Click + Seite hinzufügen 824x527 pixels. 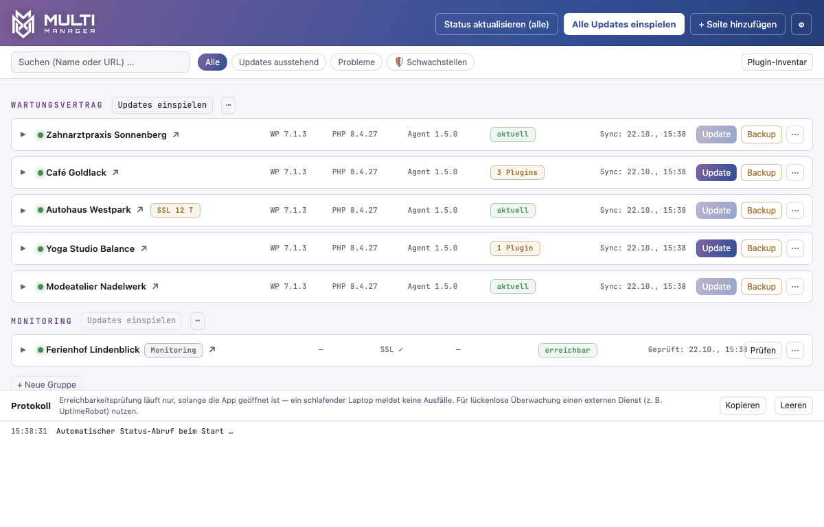point(737,24)
